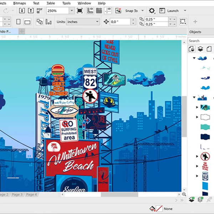The height and width of the screenshot is (214, 214).
Task: Click the scroll down arrow beside canvas
Action: [x=184, y=190]
